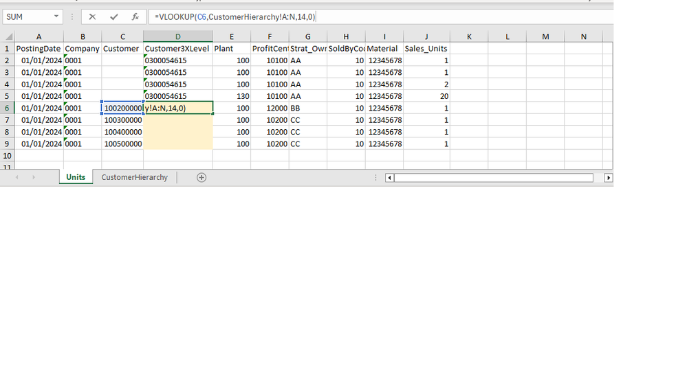The width and height of the screenshot is (687, 386).
Task: Click cell J5 with Sales_Units 20
Action: (426, 96)
